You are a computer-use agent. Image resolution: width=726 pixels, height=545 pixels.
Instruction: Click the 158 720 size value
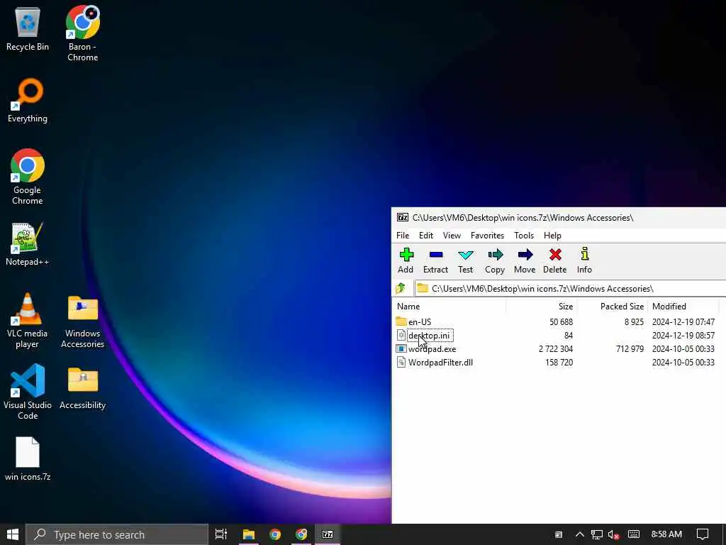pos(559,363)
